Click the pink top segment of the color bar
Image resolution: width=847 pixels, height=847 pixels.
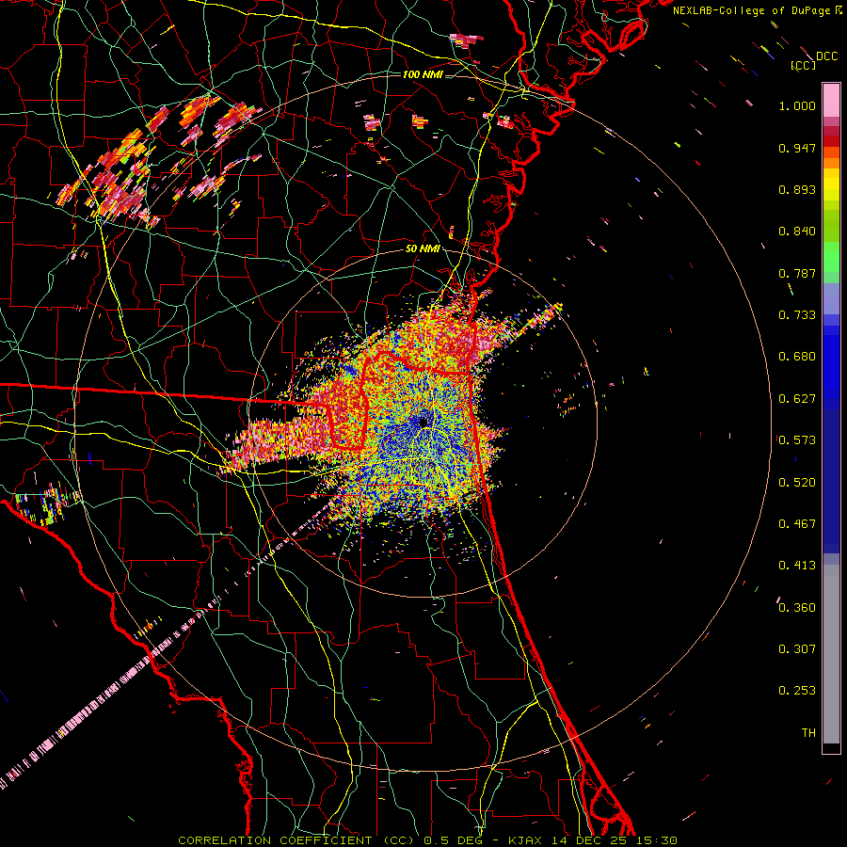point(831,100)
